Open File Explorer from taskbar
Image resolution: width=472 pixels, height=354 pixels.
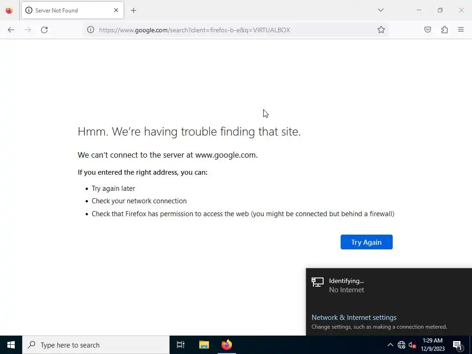[x=204, y=345]
